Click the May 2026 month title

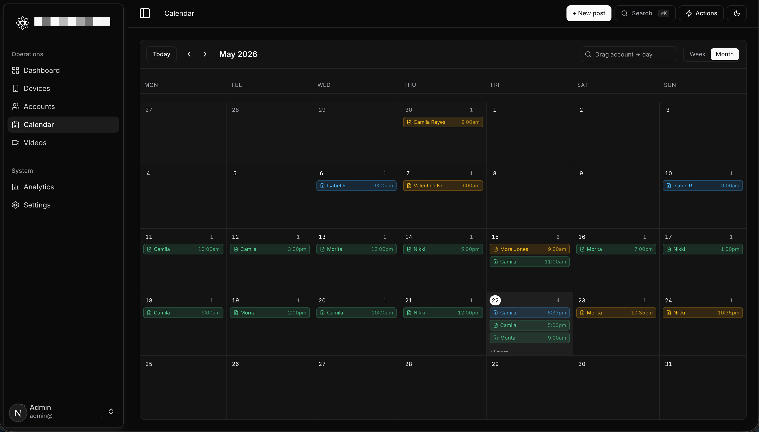coord(238,54)
